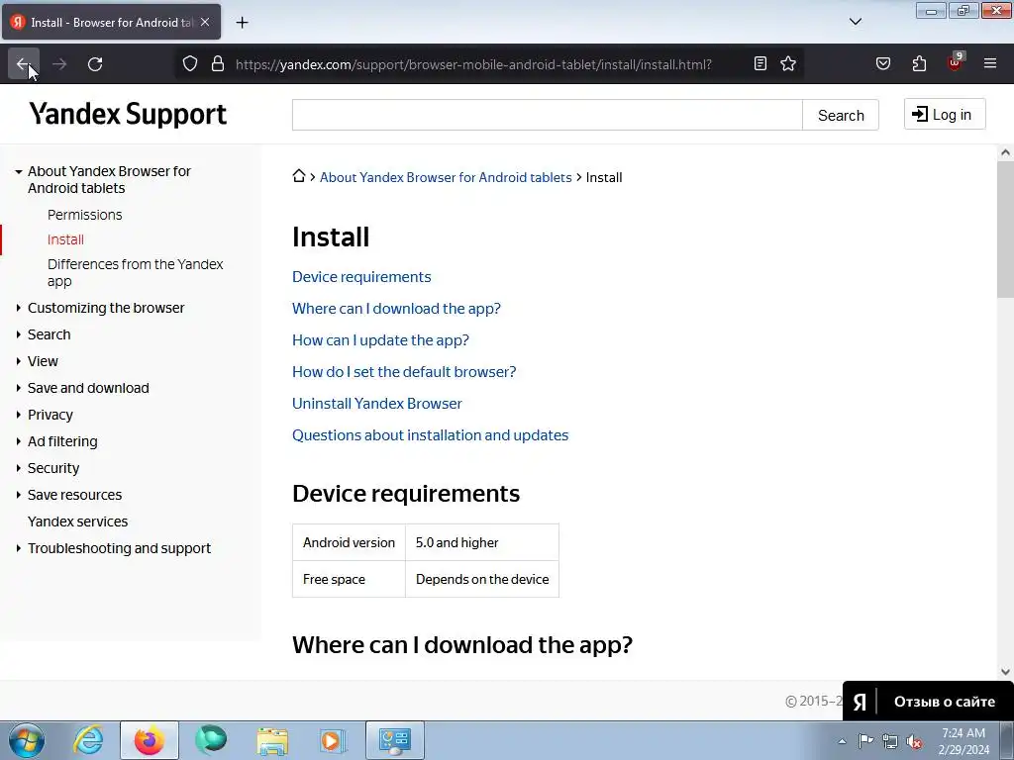Click the Отзыв о сайте feedback button
The image size is (1014, 760).
point(928,702)
